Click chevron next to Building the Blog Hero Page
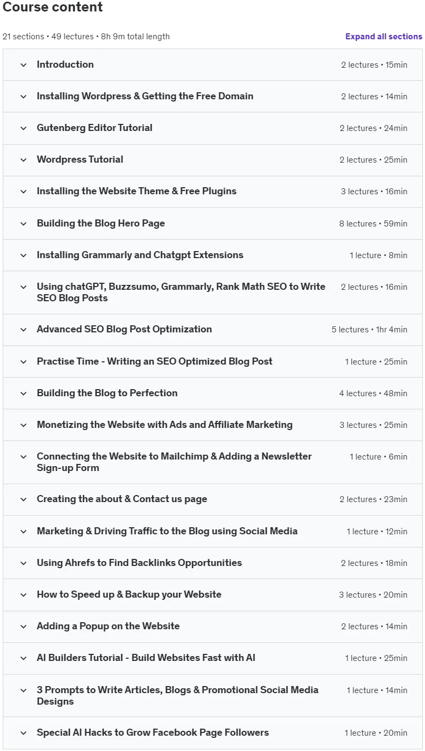The width and height of the screenshot is (425, 751). pyautogui.click(x=23, y=224)
